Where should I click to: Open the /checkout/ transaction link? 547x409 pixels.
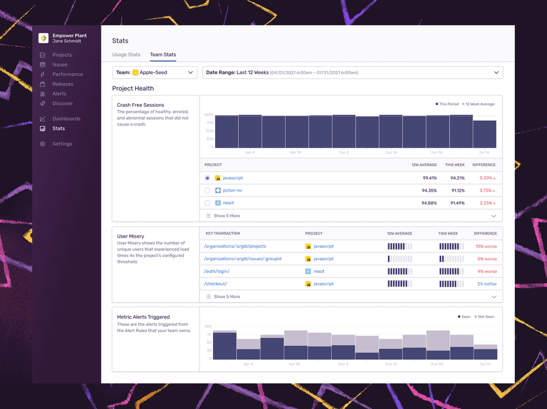click(215, 284)
